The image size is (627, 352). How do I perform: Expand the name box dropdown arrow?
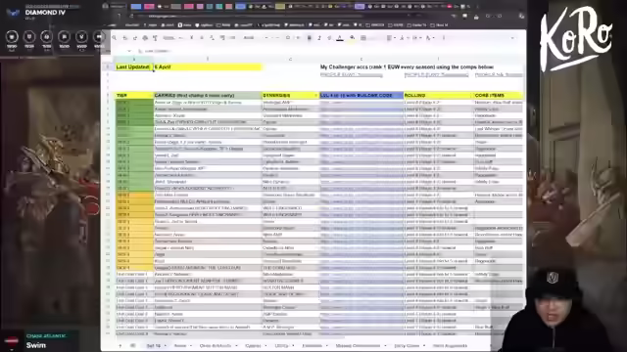(128, 51)
